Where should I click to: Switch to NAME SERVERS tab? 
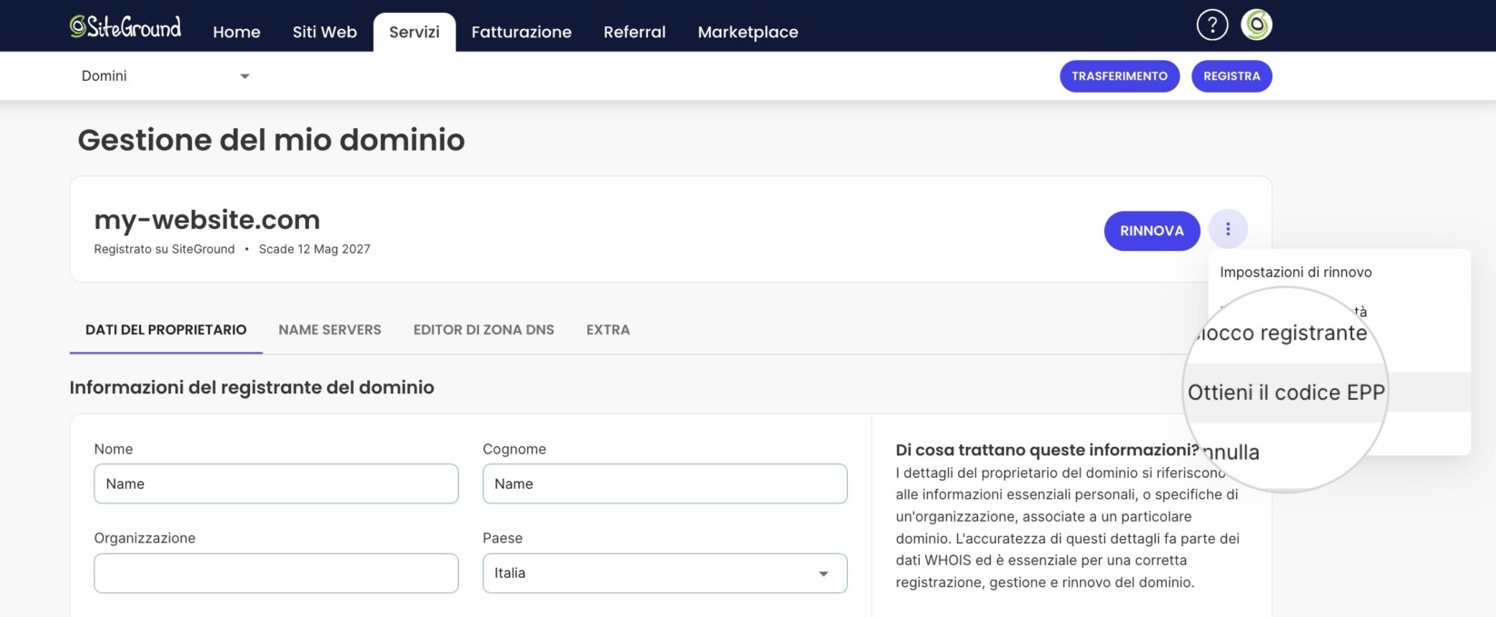click(x=330, y=330)
